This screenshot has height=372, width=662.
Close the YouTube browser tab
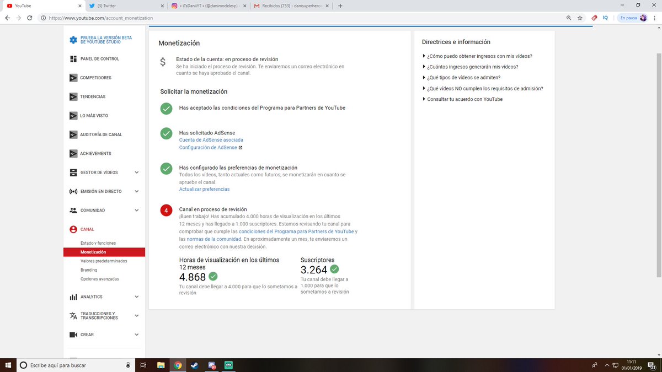(79, 6)
